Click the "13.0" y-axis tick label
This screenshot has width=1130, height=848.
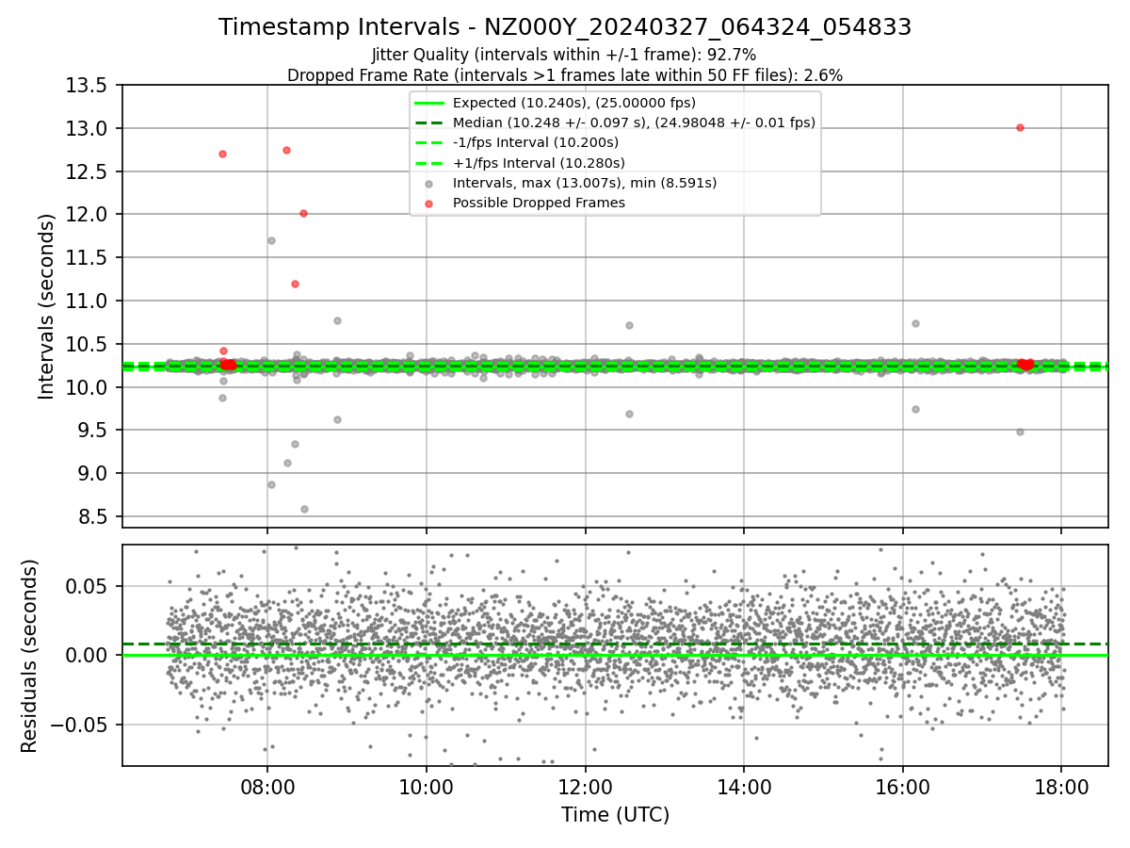click(x=87, y=128)
